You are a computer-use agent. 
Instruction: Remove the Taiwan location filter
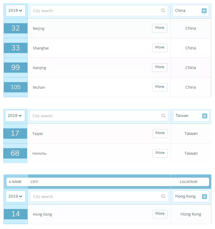point(205,116)
